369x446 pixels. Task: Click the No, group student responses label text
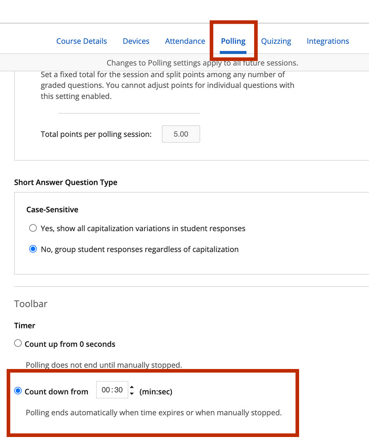(140, 249)
